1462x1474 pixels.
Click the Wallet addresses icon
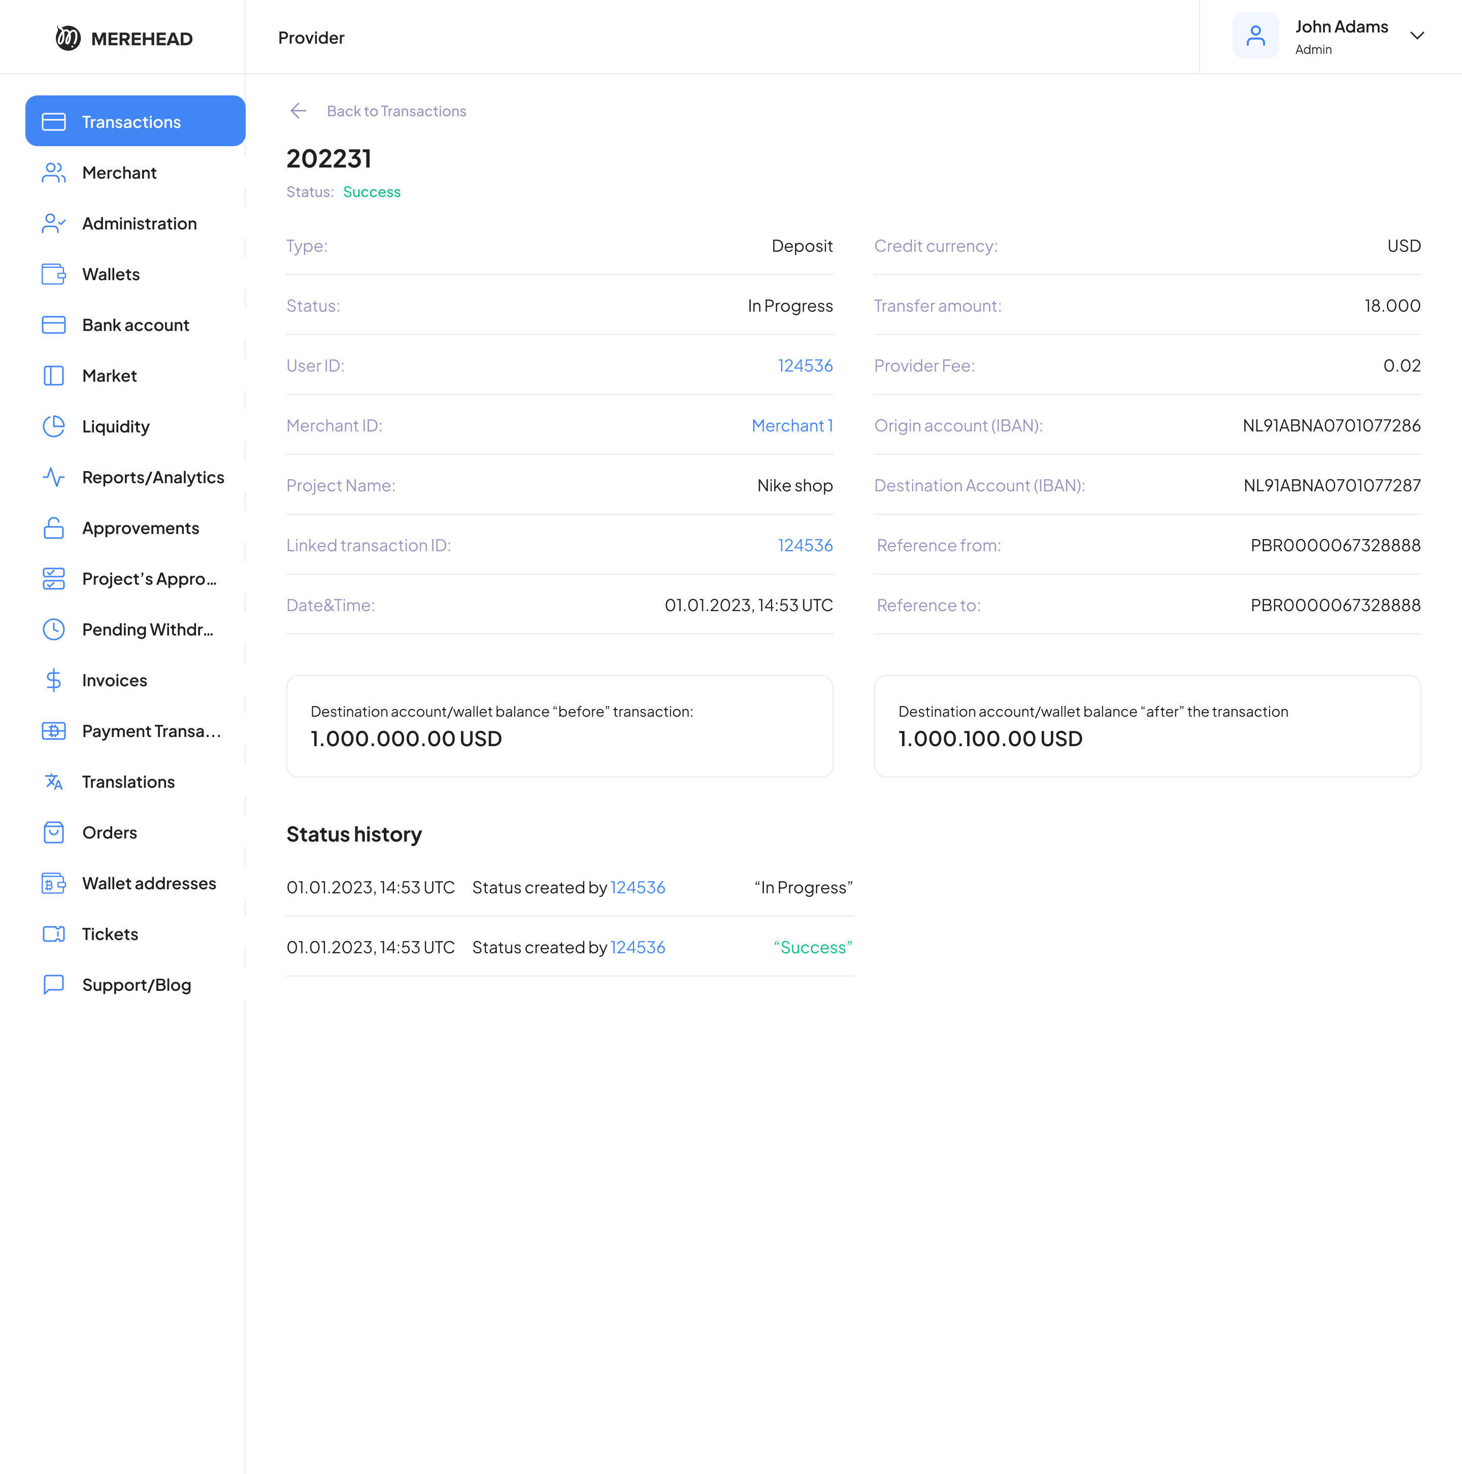(x=53, y=884)
